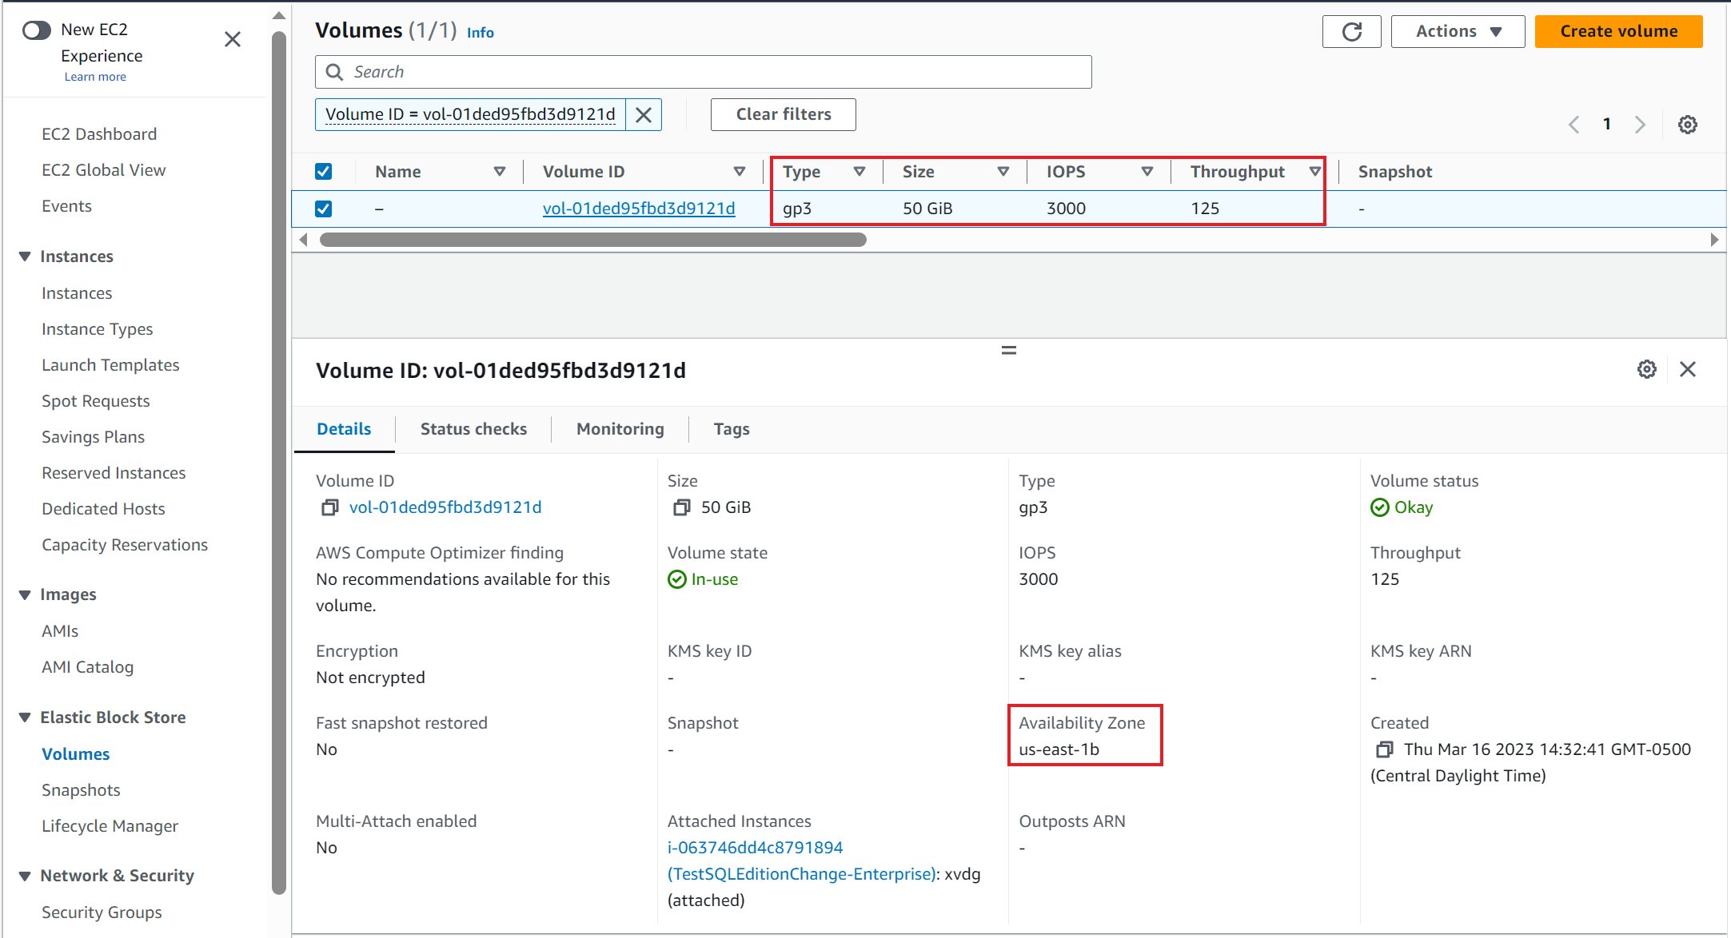1731x938 pixels.
Task: Open the Type column filter dropdown
Action: point(860,171)
